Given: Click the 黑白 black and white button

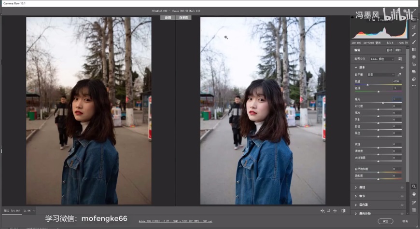Looking at the screenshot, I should tap(398, 50).
